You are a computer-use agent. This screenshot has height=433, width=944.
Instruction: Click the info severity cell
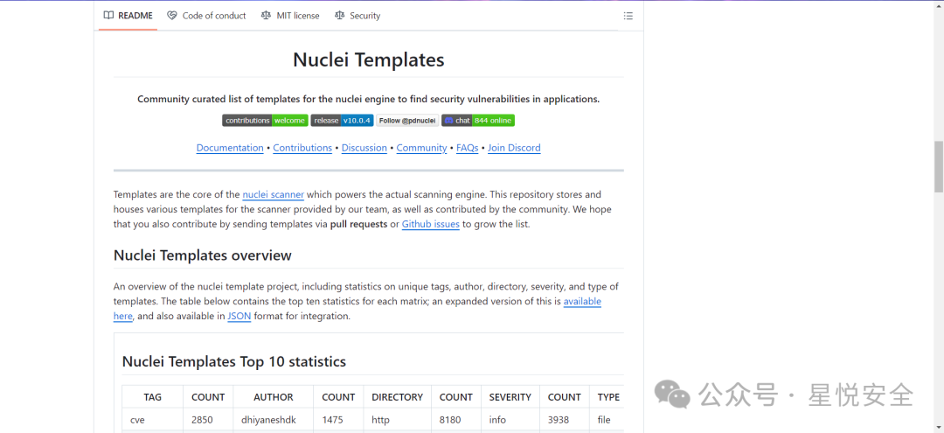pos(510,419)
